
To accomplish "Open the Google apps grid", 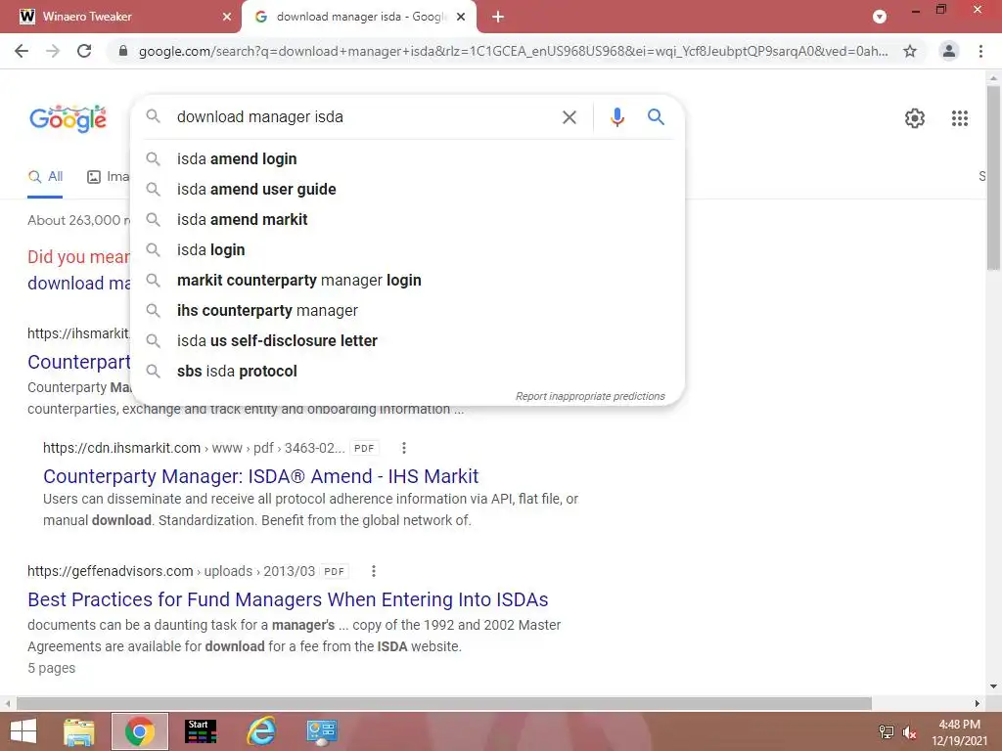I will [x=959, y=118].
